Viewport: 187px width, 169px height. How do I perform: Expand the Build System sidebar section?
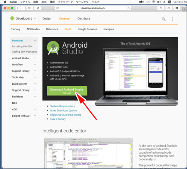click(35, 84)
